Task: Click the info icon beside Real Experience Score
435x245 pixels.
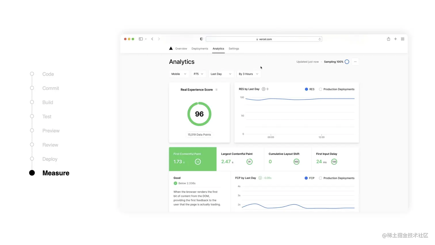Action: (x=216, y=90)
